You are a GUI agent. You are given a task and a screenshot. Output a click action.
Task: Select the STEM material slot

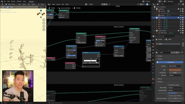point(168,44)
